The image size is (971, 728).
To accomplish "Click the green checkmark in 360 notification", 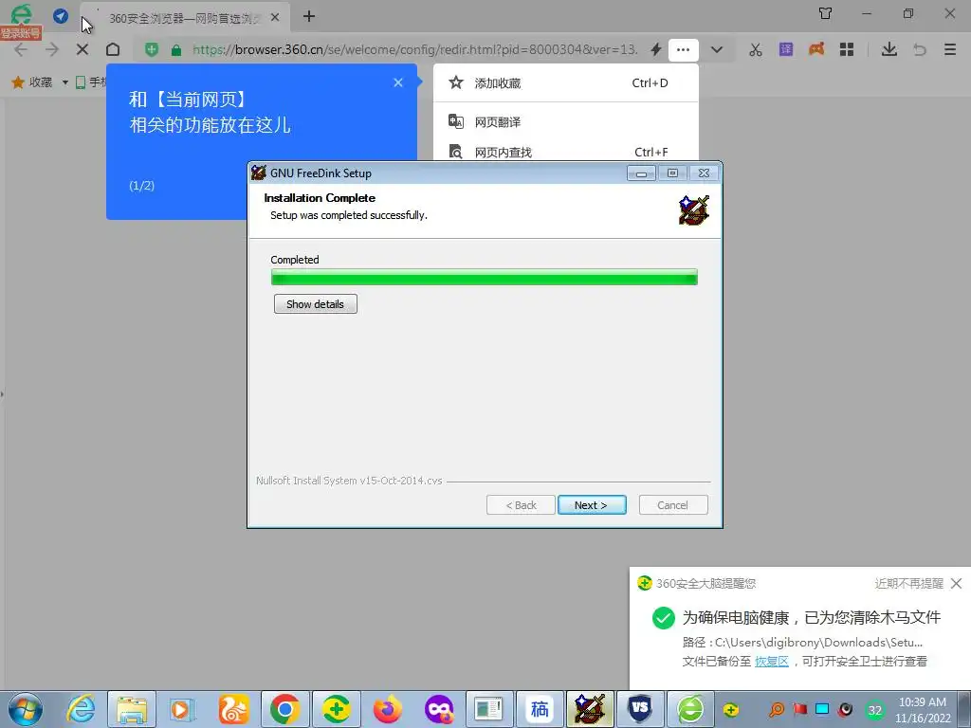I will 663,618.
